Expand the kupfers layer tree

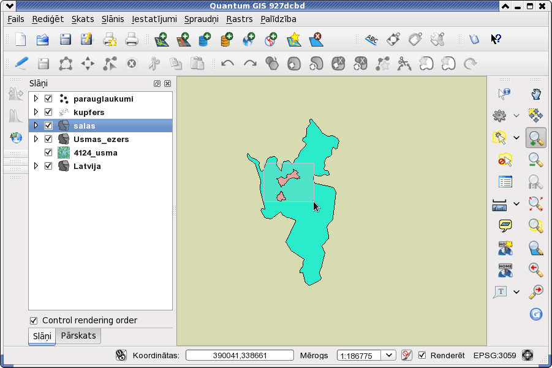coord(36,112)
